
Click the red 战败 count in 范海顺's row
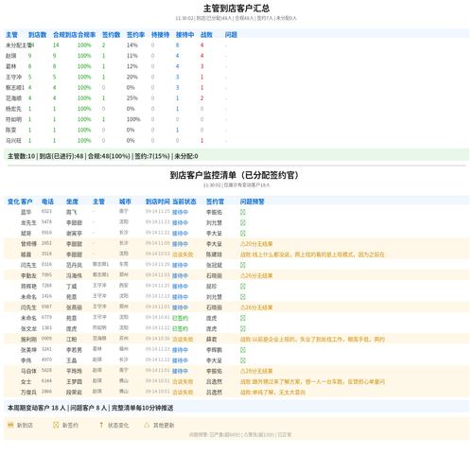201,98
